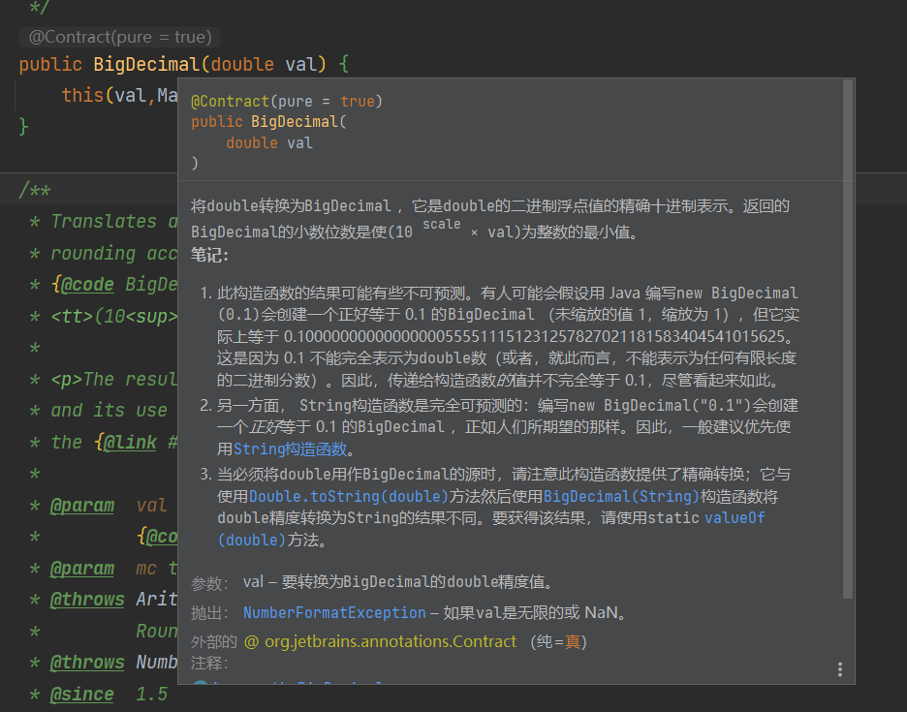Click the 抛出: label in the popup
Image resolution: width=907 pixels, height=712 pixels.
(209, 612)
